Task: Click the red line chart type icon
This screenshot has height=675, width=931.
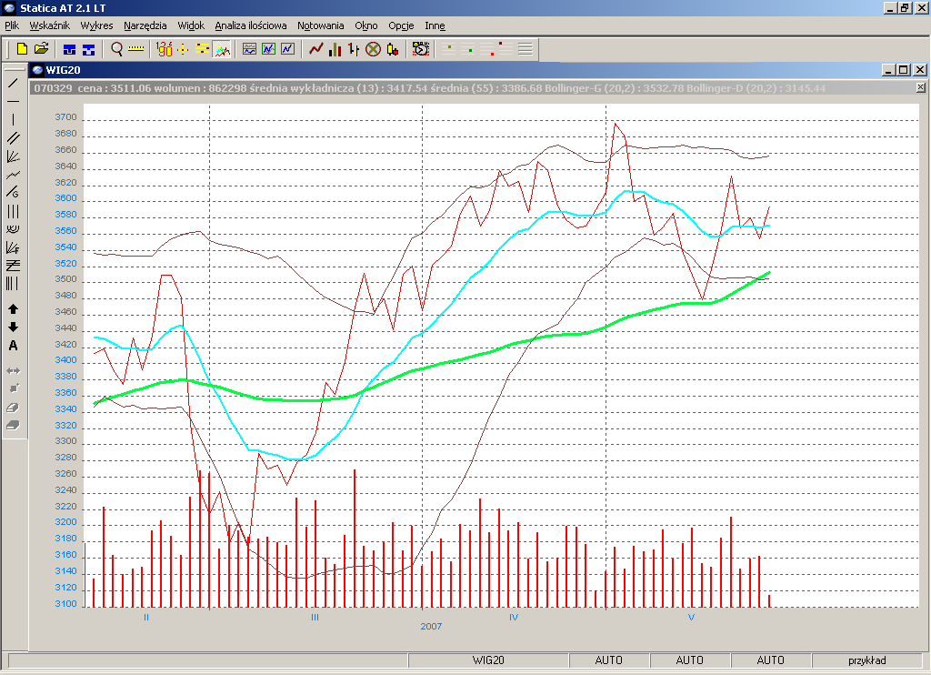Action: 315,49
